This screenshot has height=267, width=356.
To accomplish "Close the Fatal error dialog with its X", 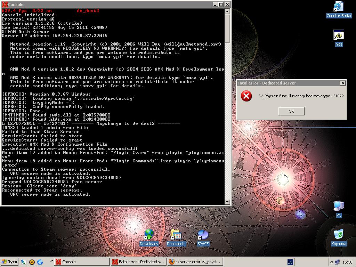I will tap(342, 83).
